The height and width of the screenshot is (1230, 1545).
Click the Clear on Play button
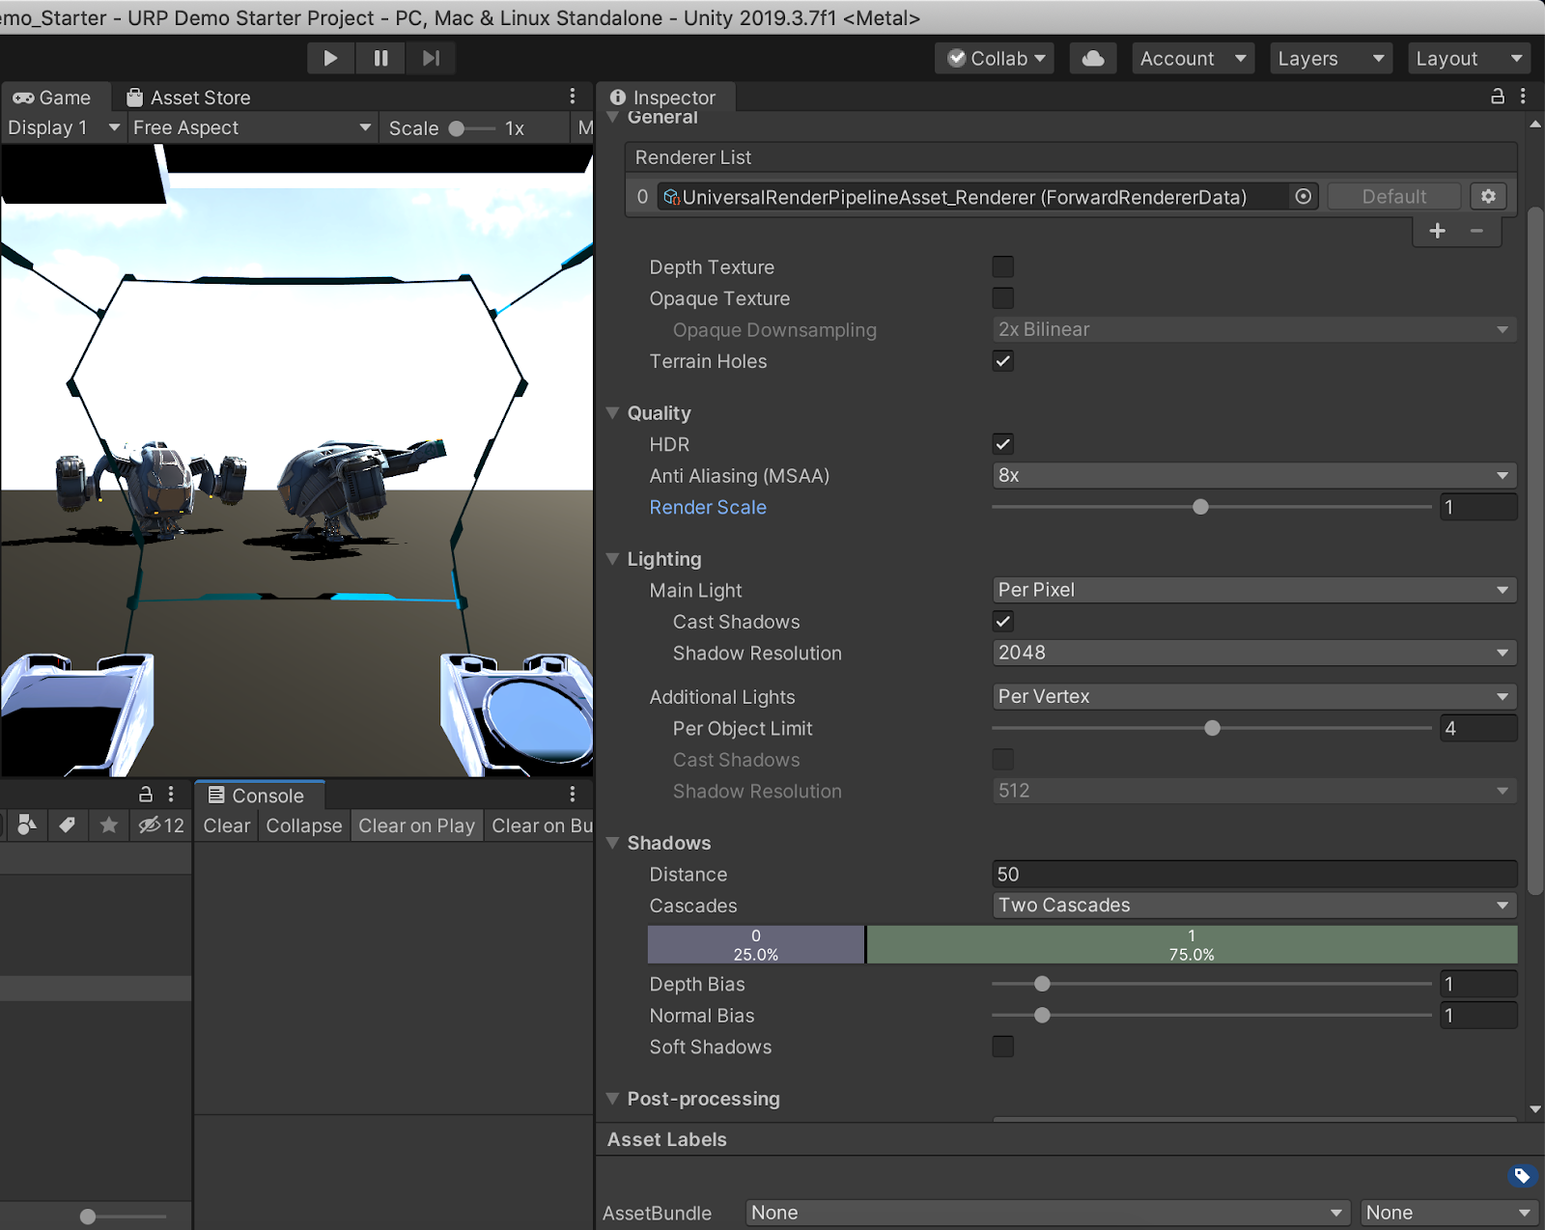click(416, 825)
